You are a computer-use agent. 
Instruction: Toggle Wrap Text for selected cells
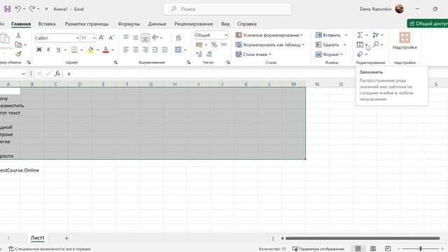pos(179,38)
